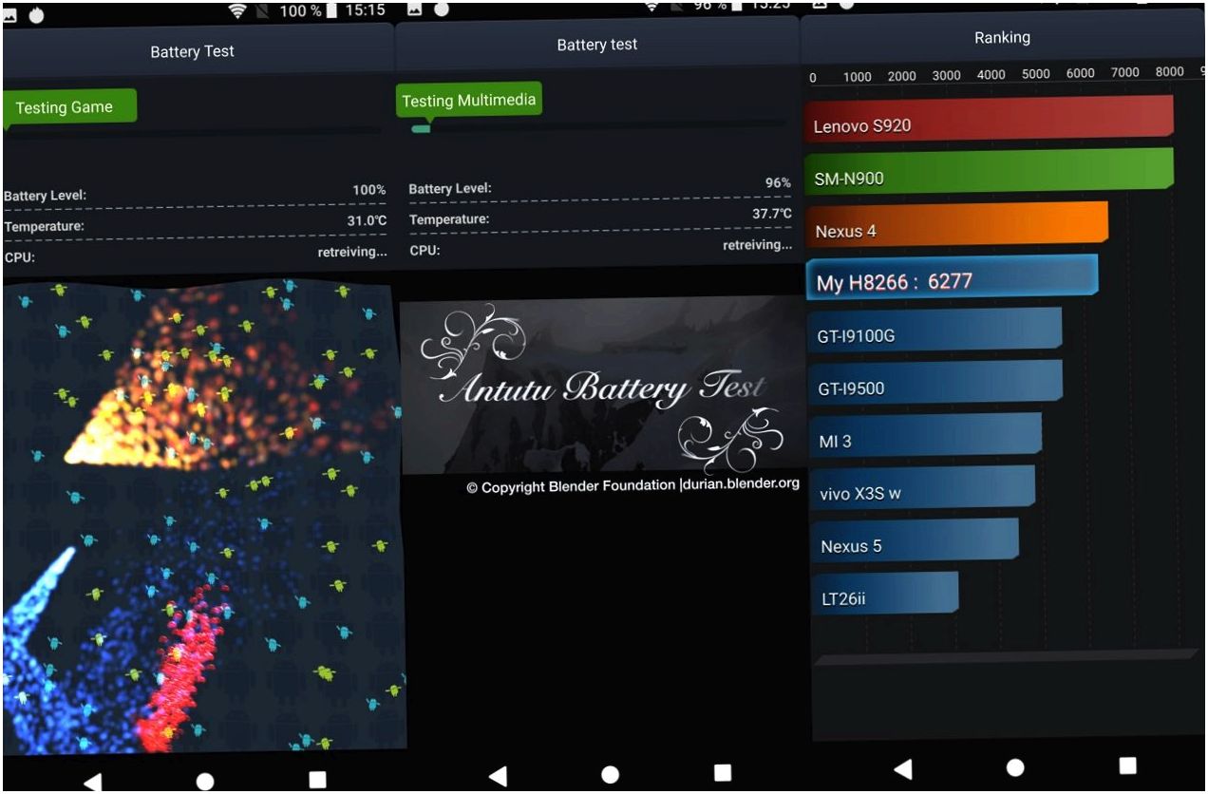Click the Copyright Blender Foundation text

point(632,485)
